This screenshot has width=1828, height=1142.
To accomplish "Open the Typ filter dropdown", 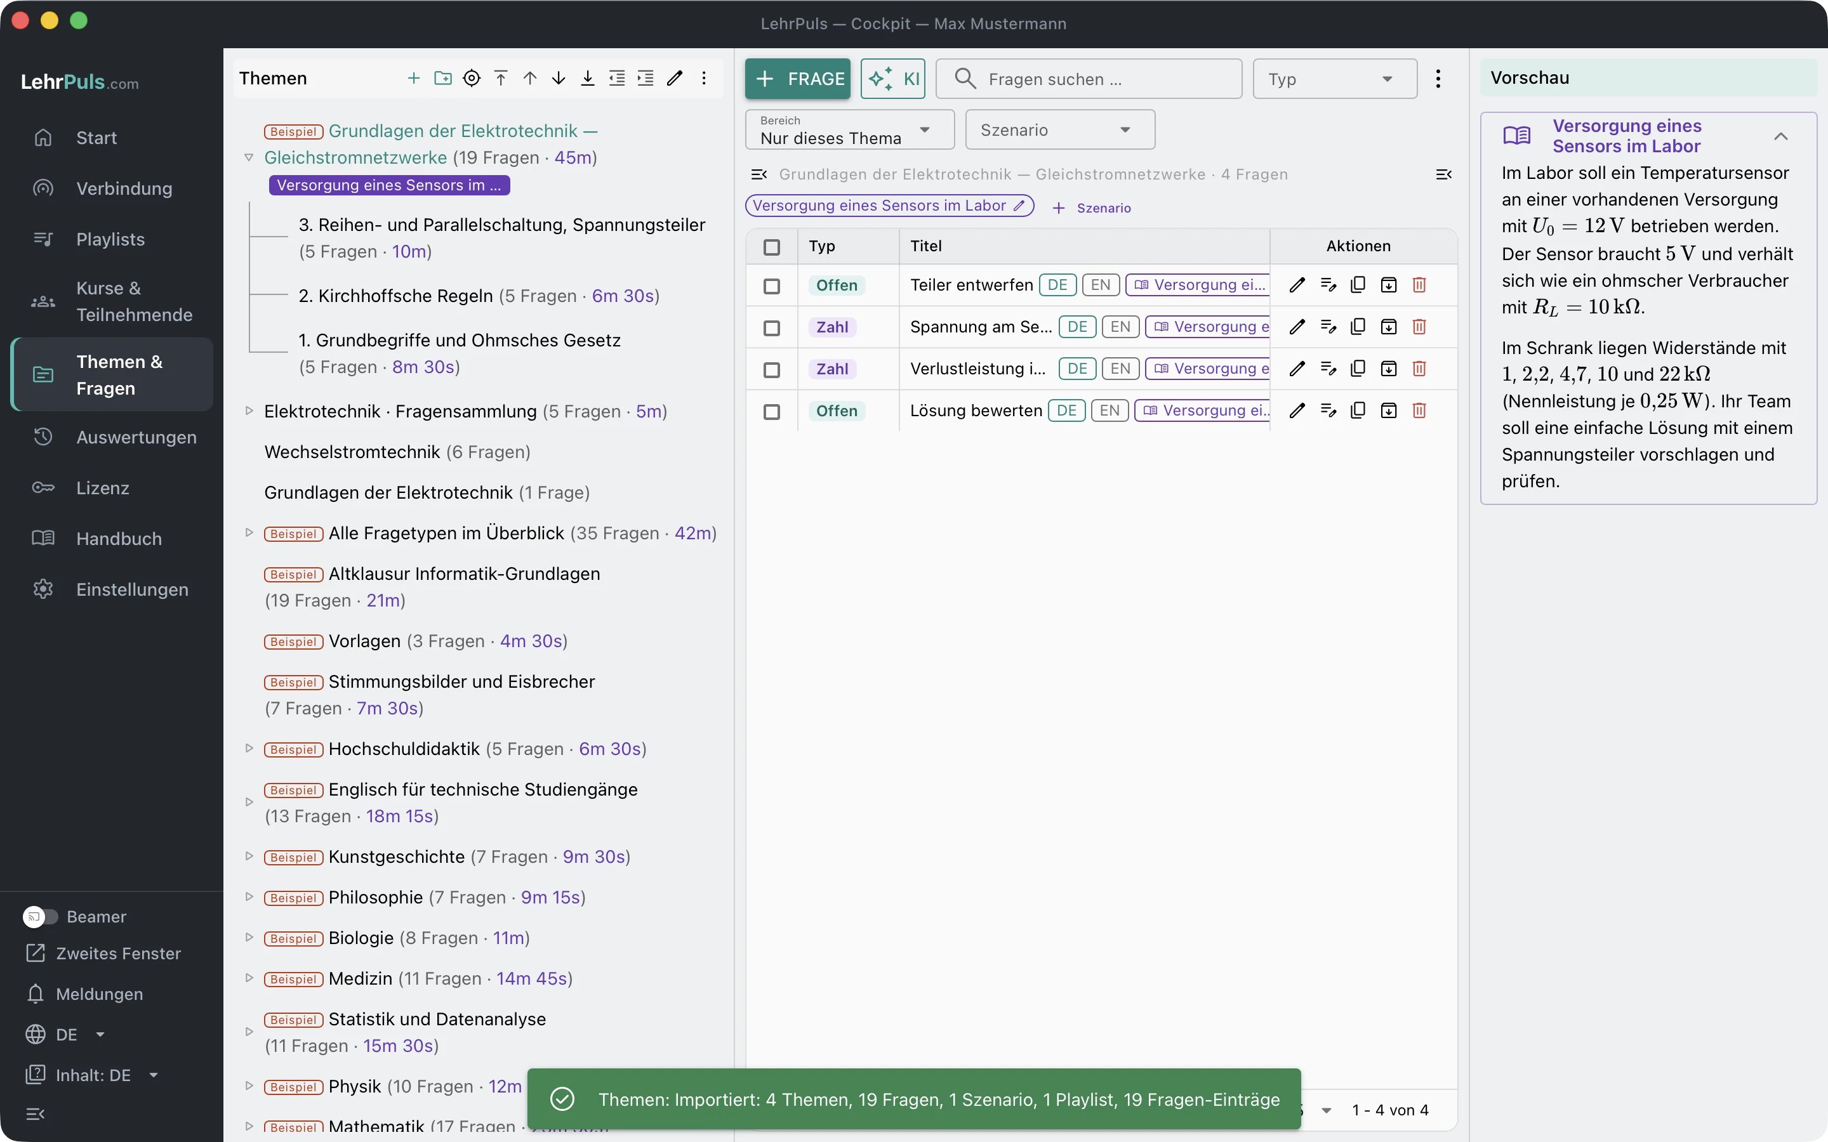I will click(1335, 79).
